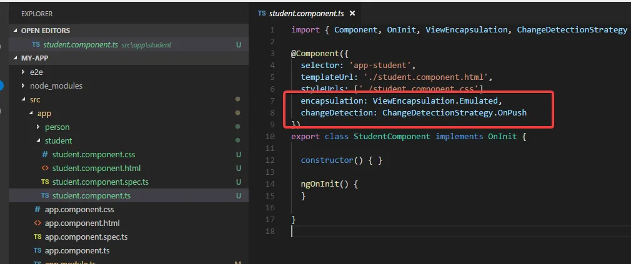Click the HTML icon of app.component.html
This screenshot has height=264, width=631.
point(37,223)
